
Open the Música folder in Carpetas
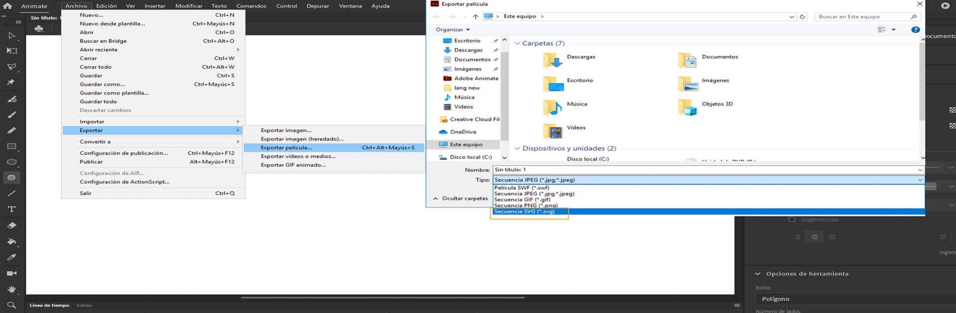click(x=566, y=106)
